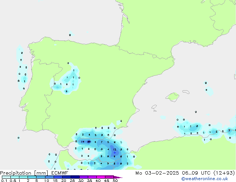236x182 pixels.
Task: Click the '15' legend scale label
Action: pyautogui.click(x=55, y=181)
